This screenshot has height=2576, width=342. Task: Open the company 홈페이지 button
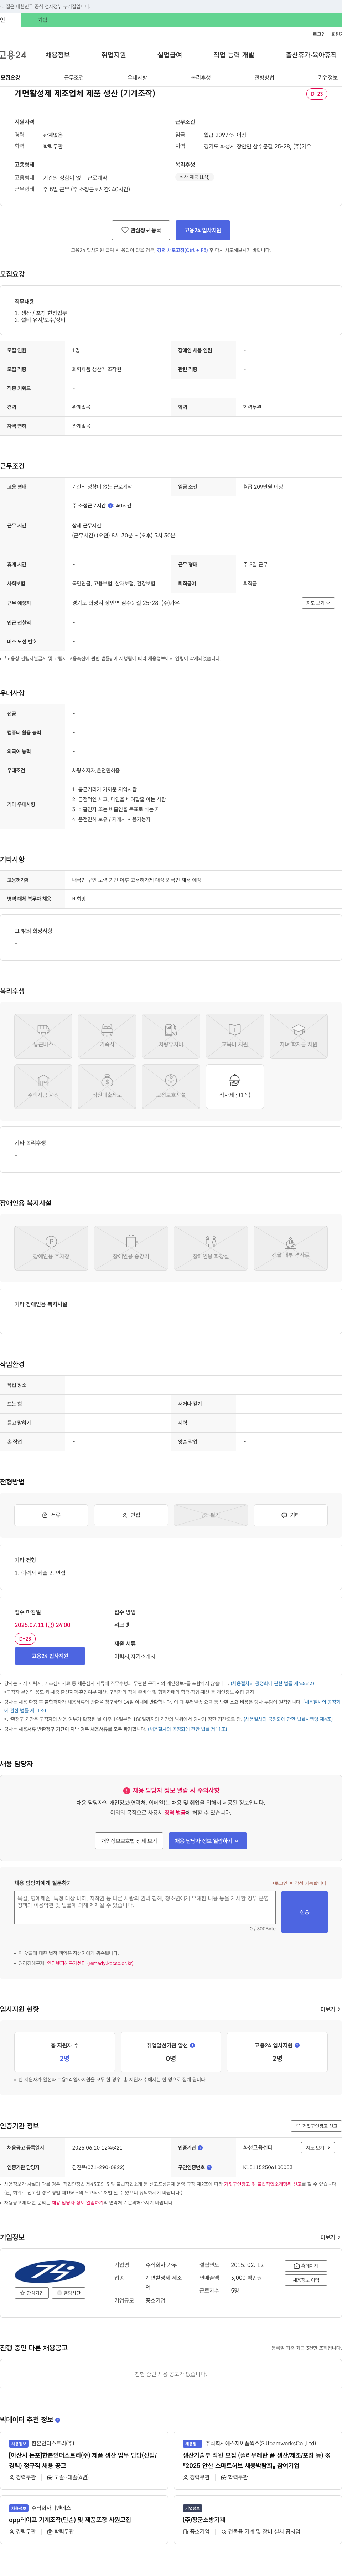pyautogui.click(x=306, y=2266)
